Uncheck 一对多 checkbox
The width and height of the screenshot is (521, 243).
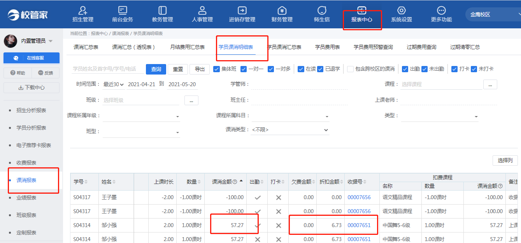271,69
